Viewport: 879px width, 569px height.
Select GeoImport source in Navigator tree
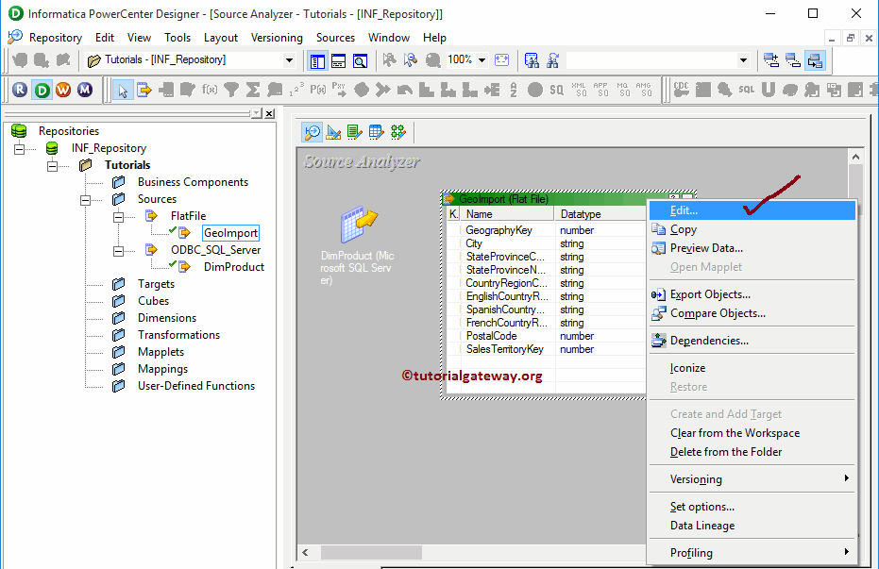tap(230, 233)
